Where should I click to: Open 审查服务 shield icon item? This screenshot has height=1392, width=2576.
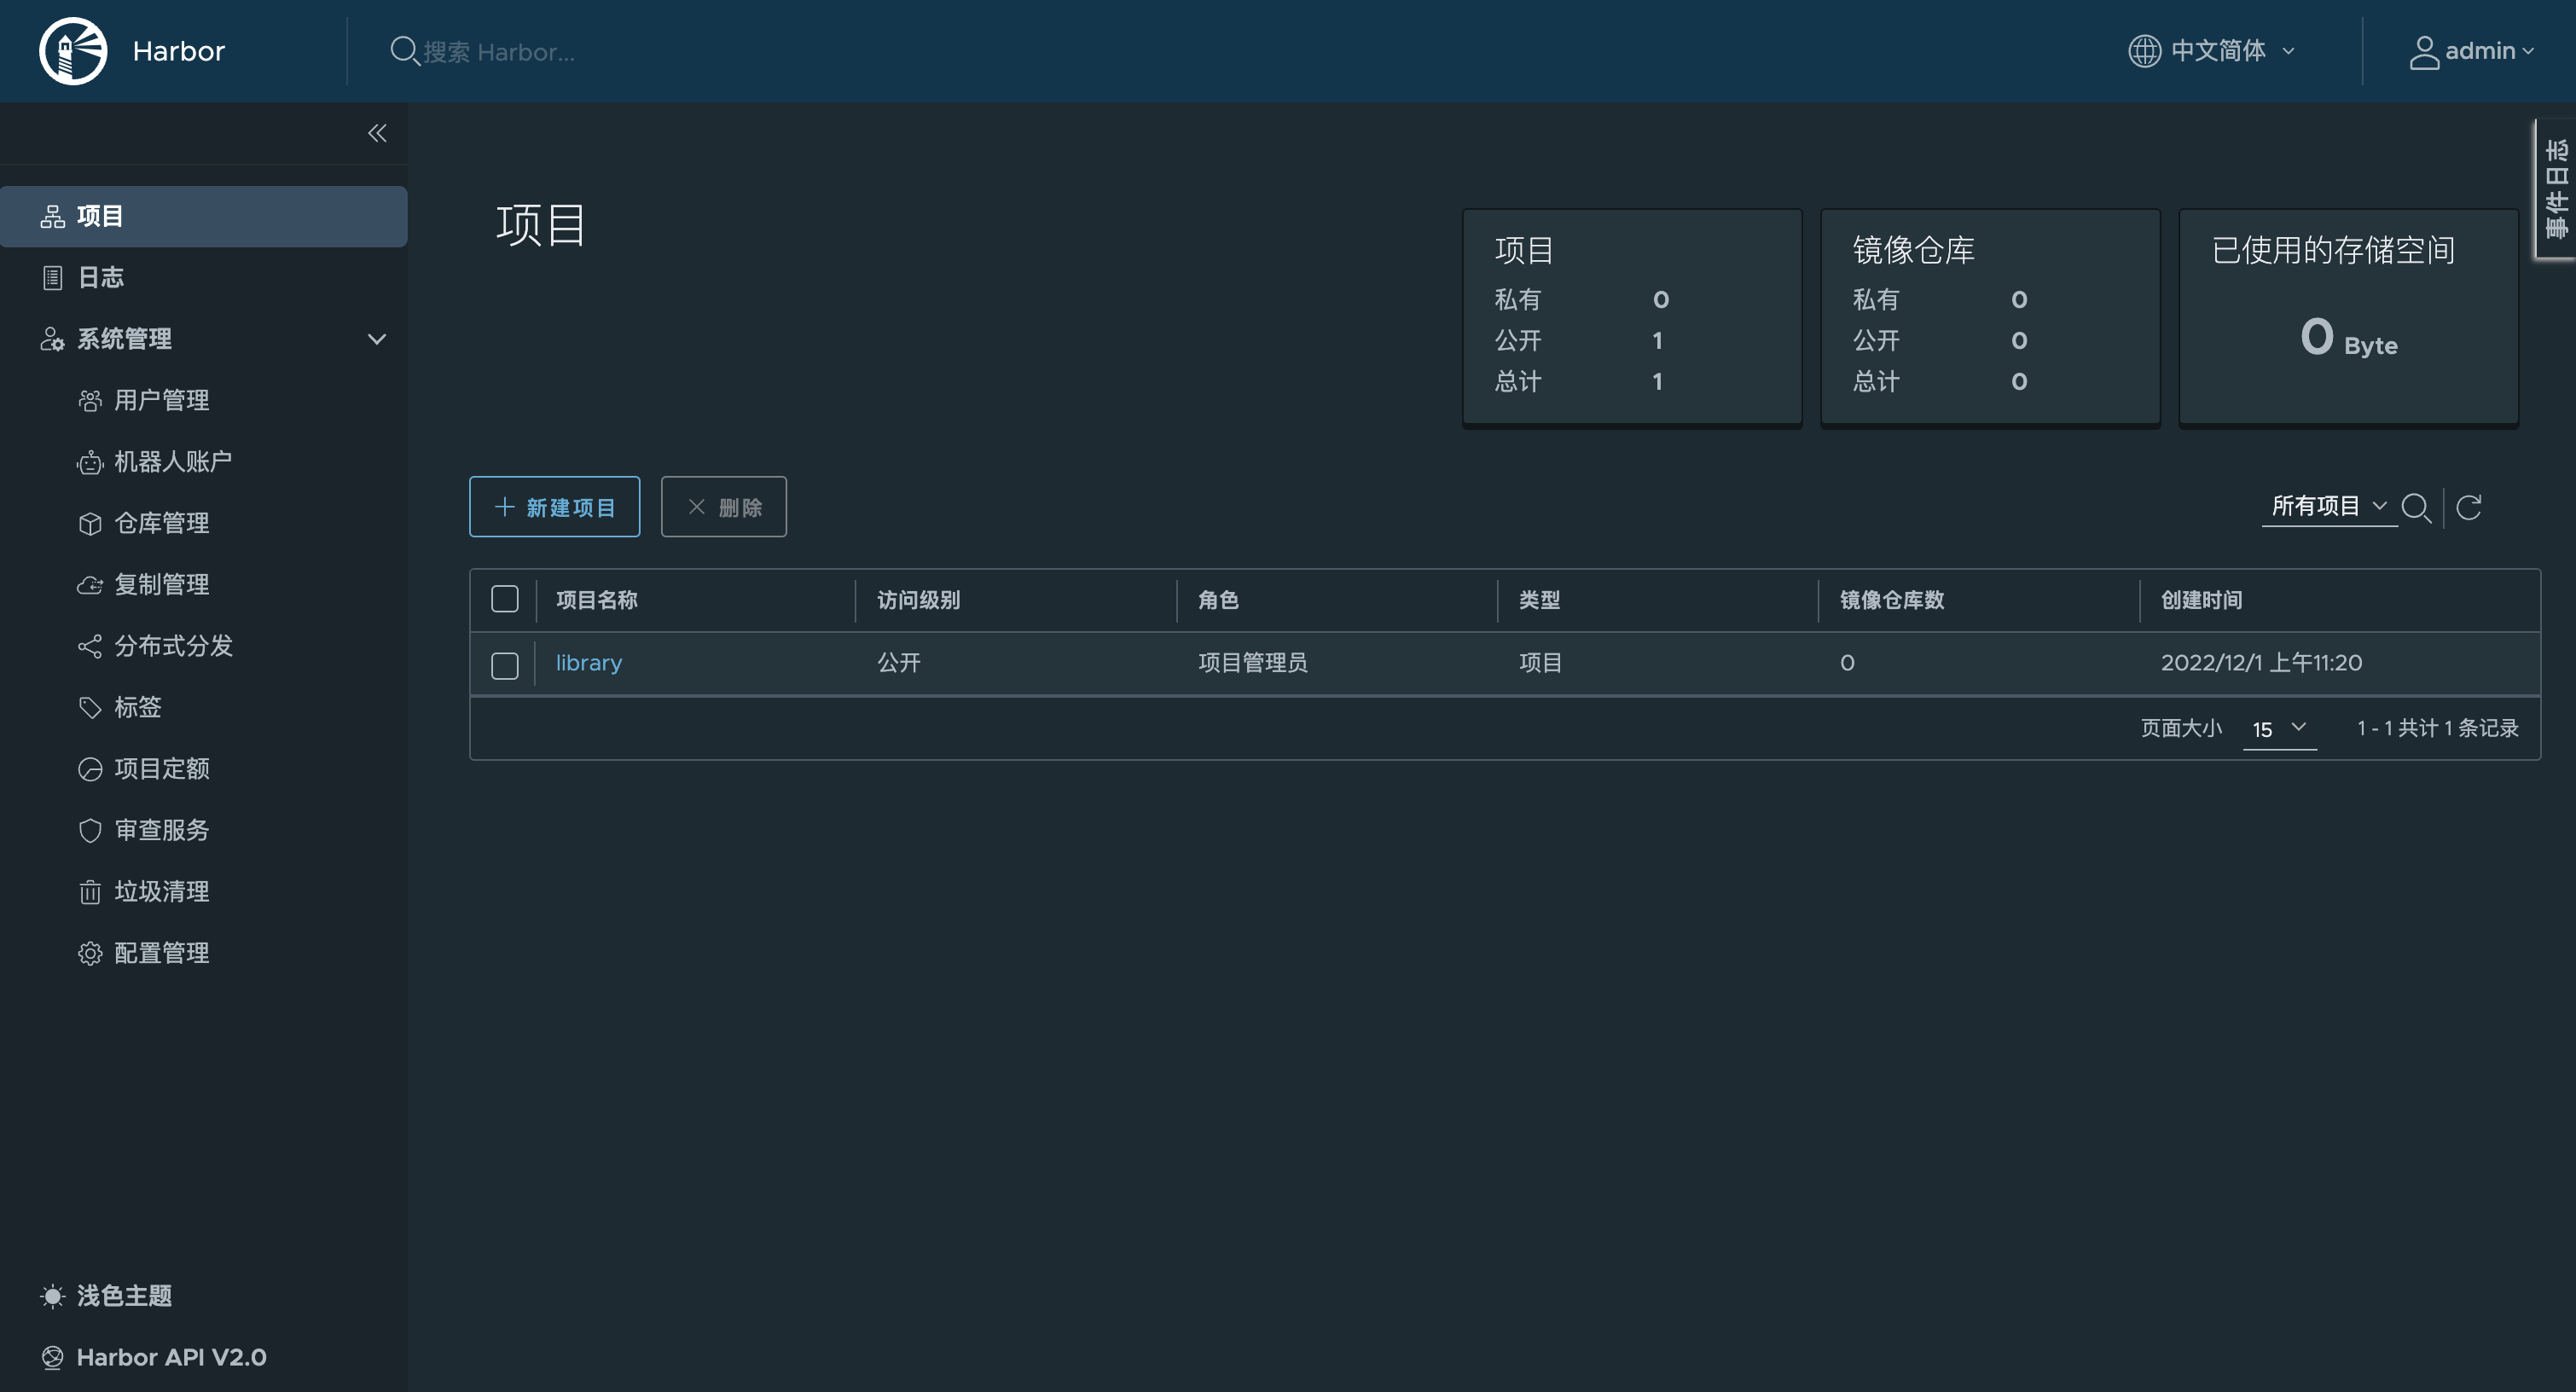pos(160,830)
